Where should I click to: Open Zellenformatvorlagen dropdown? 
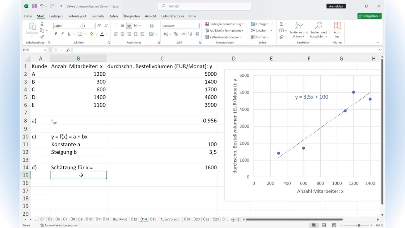(x=223, y=37)
